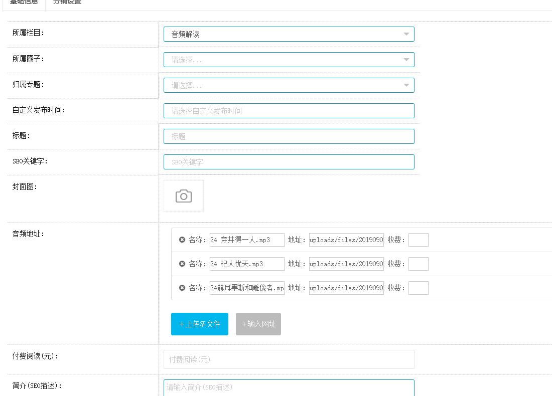
Task: Click the SEO关键字 input field
Action: (x=289, y=162)
